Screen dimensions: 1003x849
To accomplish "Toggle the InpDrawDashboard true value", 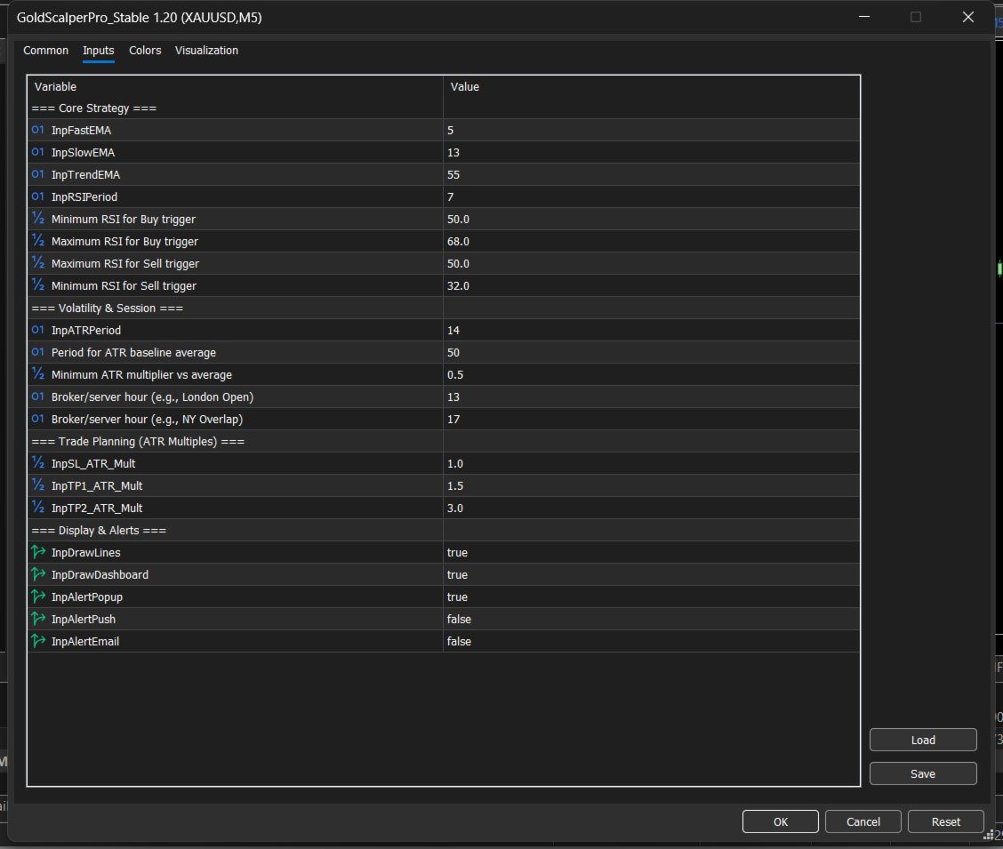I will pos(651,574).
